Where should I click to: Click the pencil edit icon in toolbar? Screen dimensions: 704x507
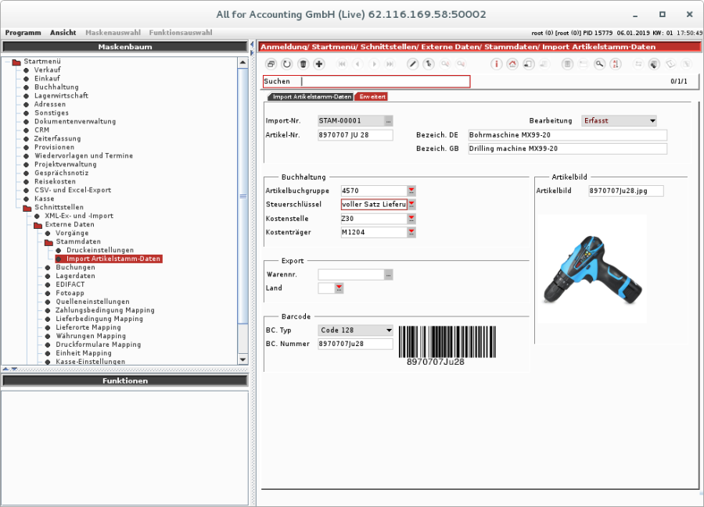tap(413, 63)
